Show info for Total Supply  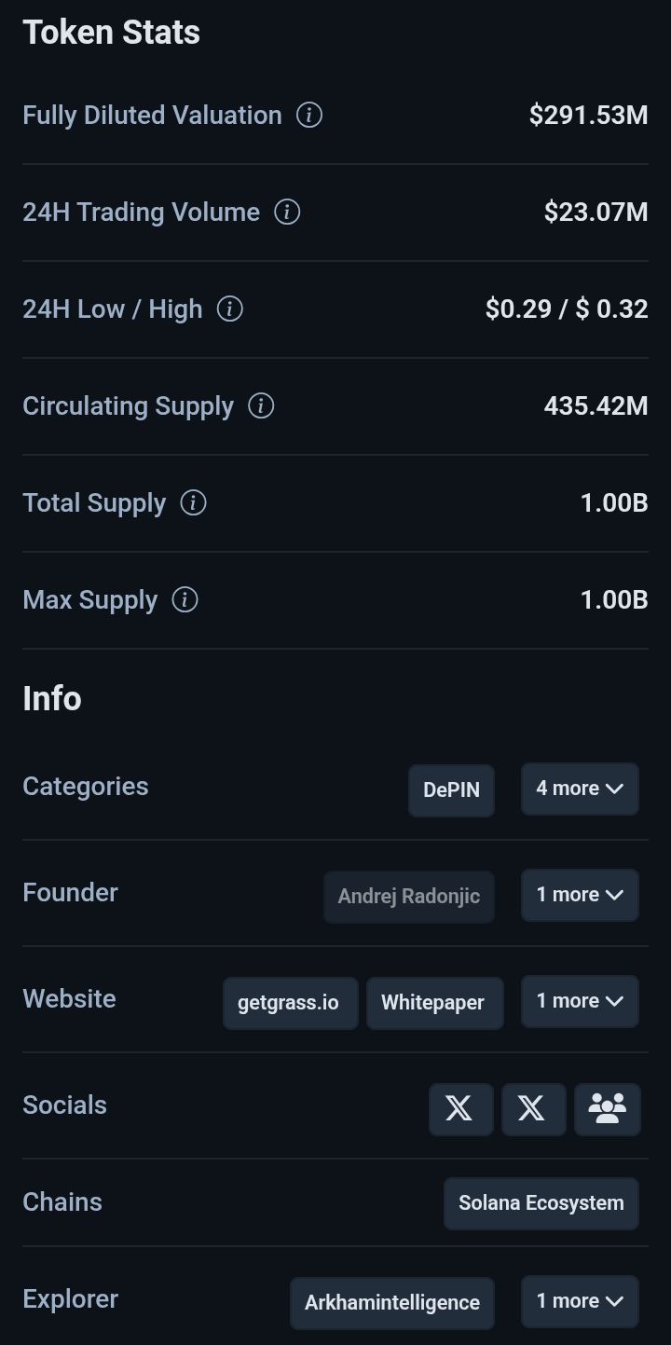pyautogui.click(x=193, y=503)
